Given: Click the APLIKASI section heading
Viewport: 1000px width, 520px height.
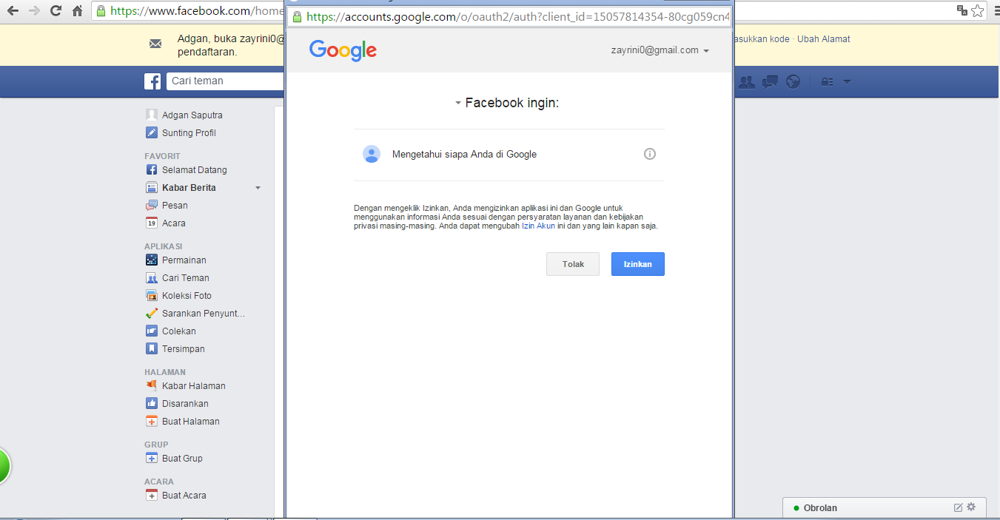Looking at the screenshot, I should click(x=164, y=246).
